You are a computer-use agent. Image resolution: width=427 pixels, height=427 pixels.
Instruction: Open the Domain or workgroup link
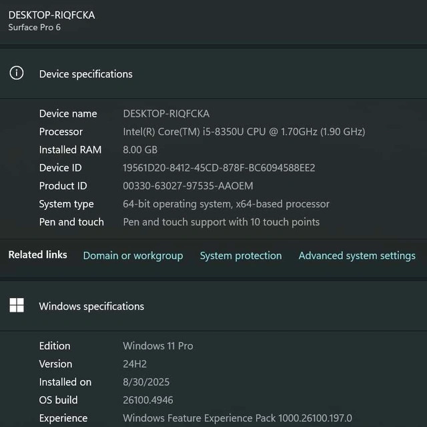133,256
